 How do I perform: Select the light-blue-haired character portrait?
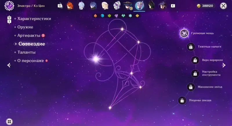81,6
